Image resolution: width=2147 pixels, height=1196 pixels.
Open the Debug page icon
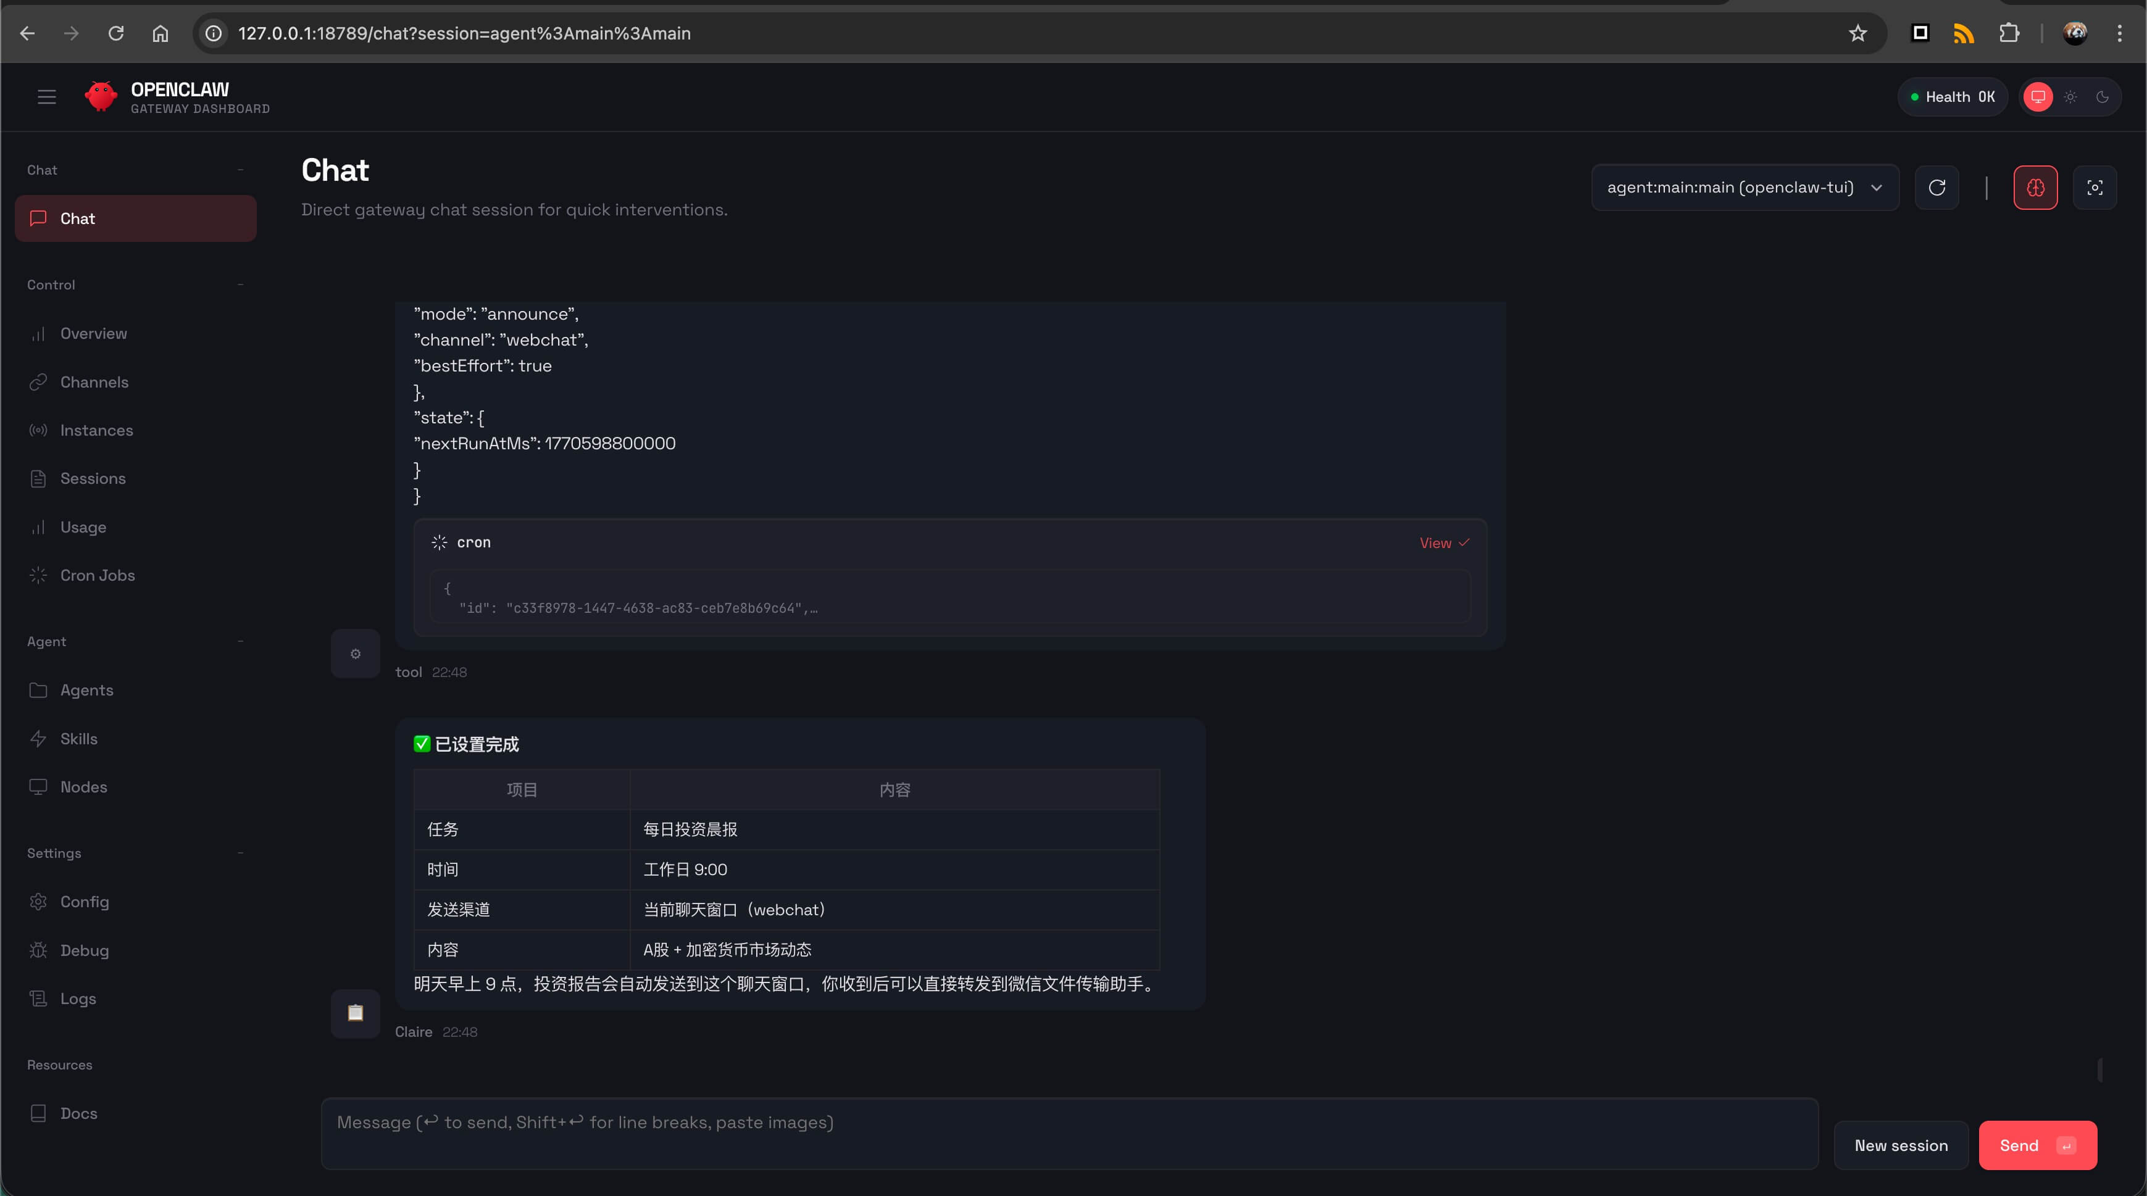point(38,950)
